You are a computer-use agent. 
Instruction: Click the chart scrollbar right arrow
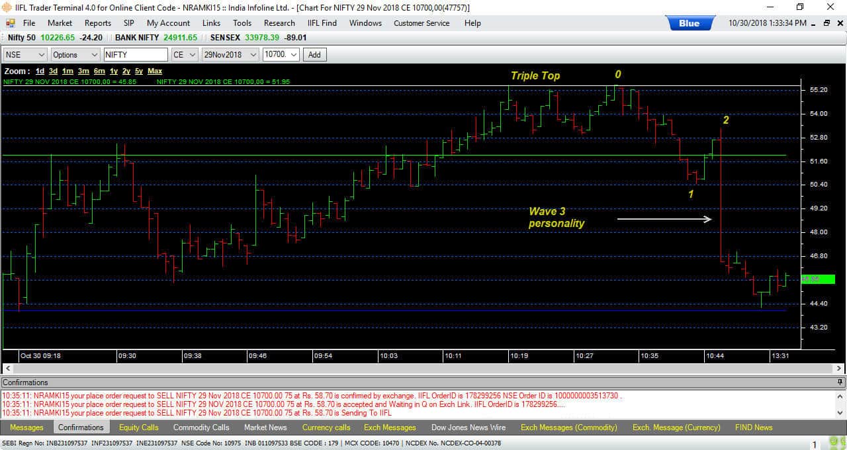click(839, 368)
